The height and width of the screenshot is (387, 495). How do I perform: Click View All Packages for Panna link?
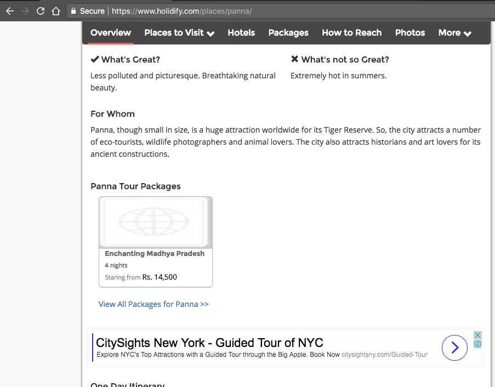click(153, 304)
